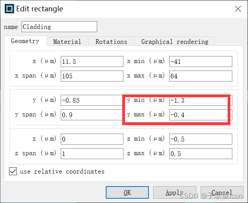Click the 'use relative coordinates' label
The height and width of the screenshot is (203, 248).
pyautogui.click(x=62, y=172)
